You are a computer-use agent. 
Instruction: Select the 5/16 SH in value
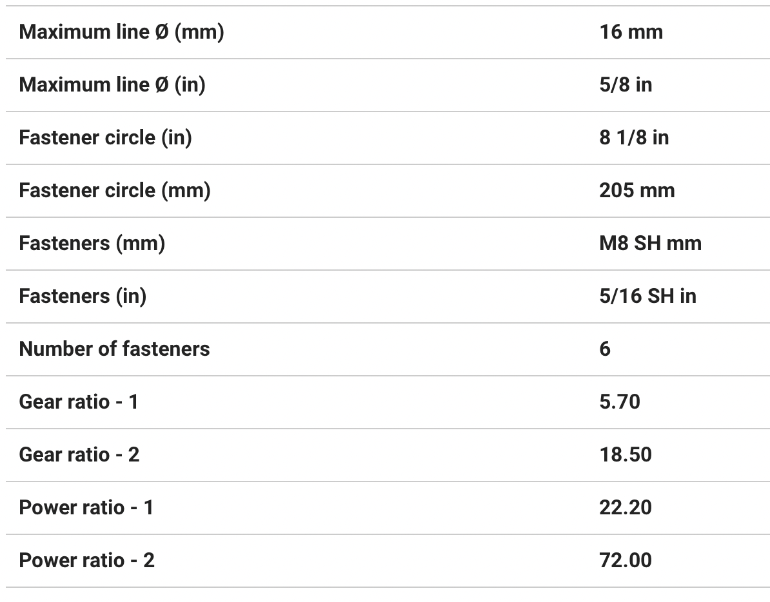(x=647, y=296)
